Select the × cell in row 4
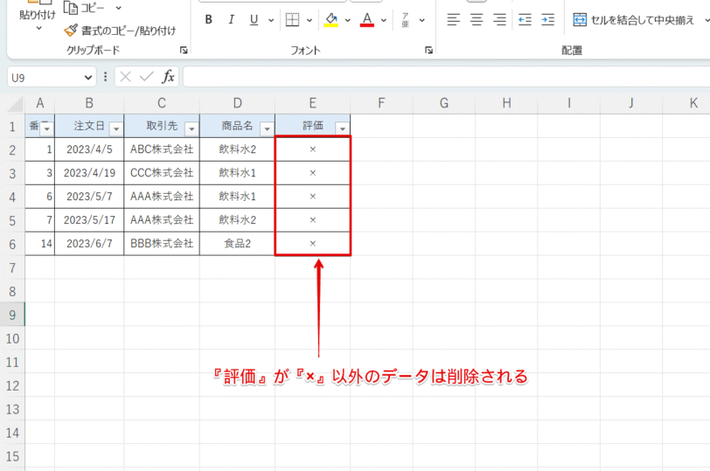The width and height of the screenshot is (710, 471). click(x=312, y=197)
